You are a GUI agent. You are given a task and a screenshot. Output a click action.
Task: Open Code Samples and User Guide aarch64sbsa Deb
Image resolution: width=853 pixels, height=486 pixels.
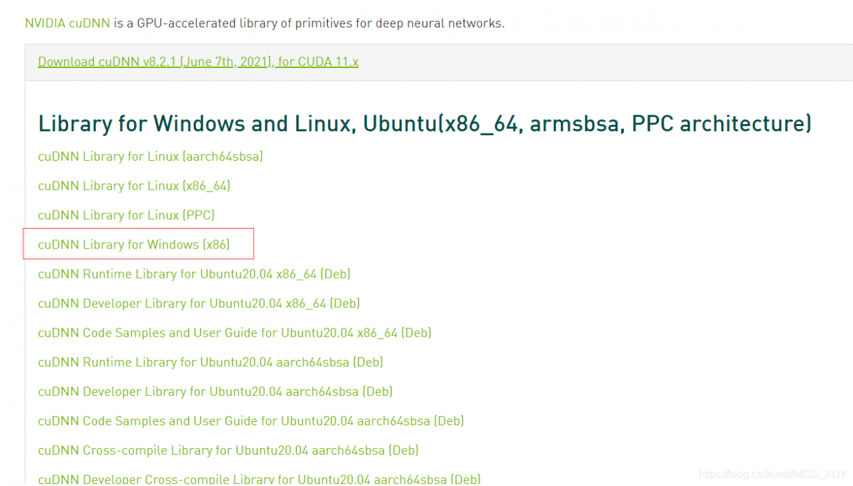[251, 421]
